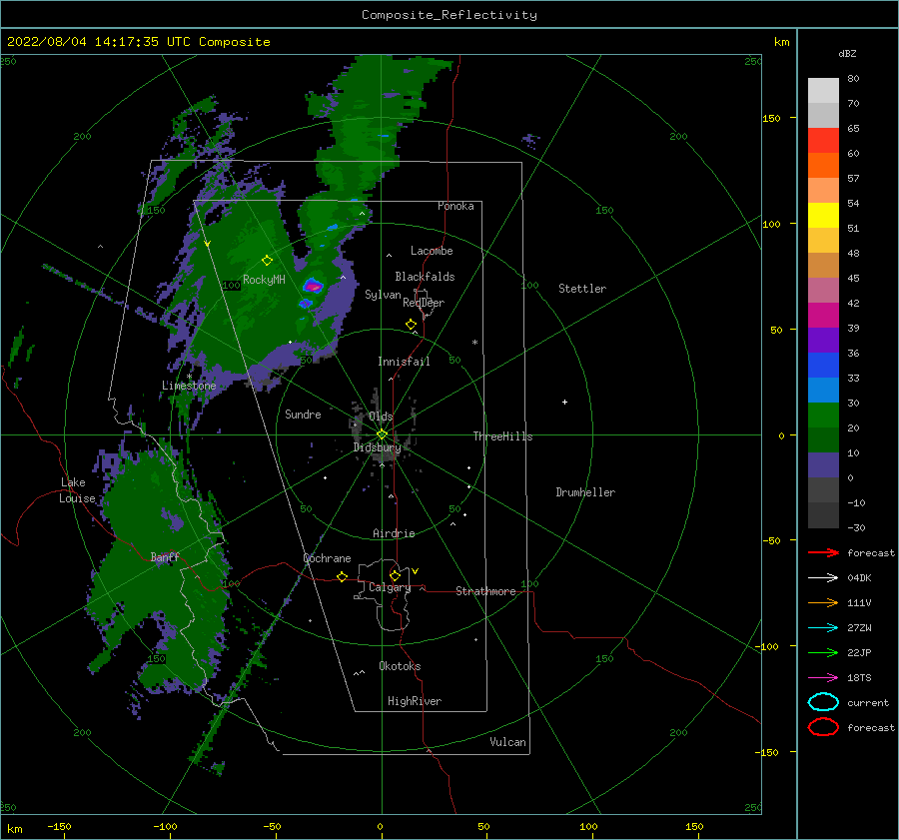Click the red forecast ellipse icon
The height and width of the screenshot is (840, 899).
(x=823, y=727)
